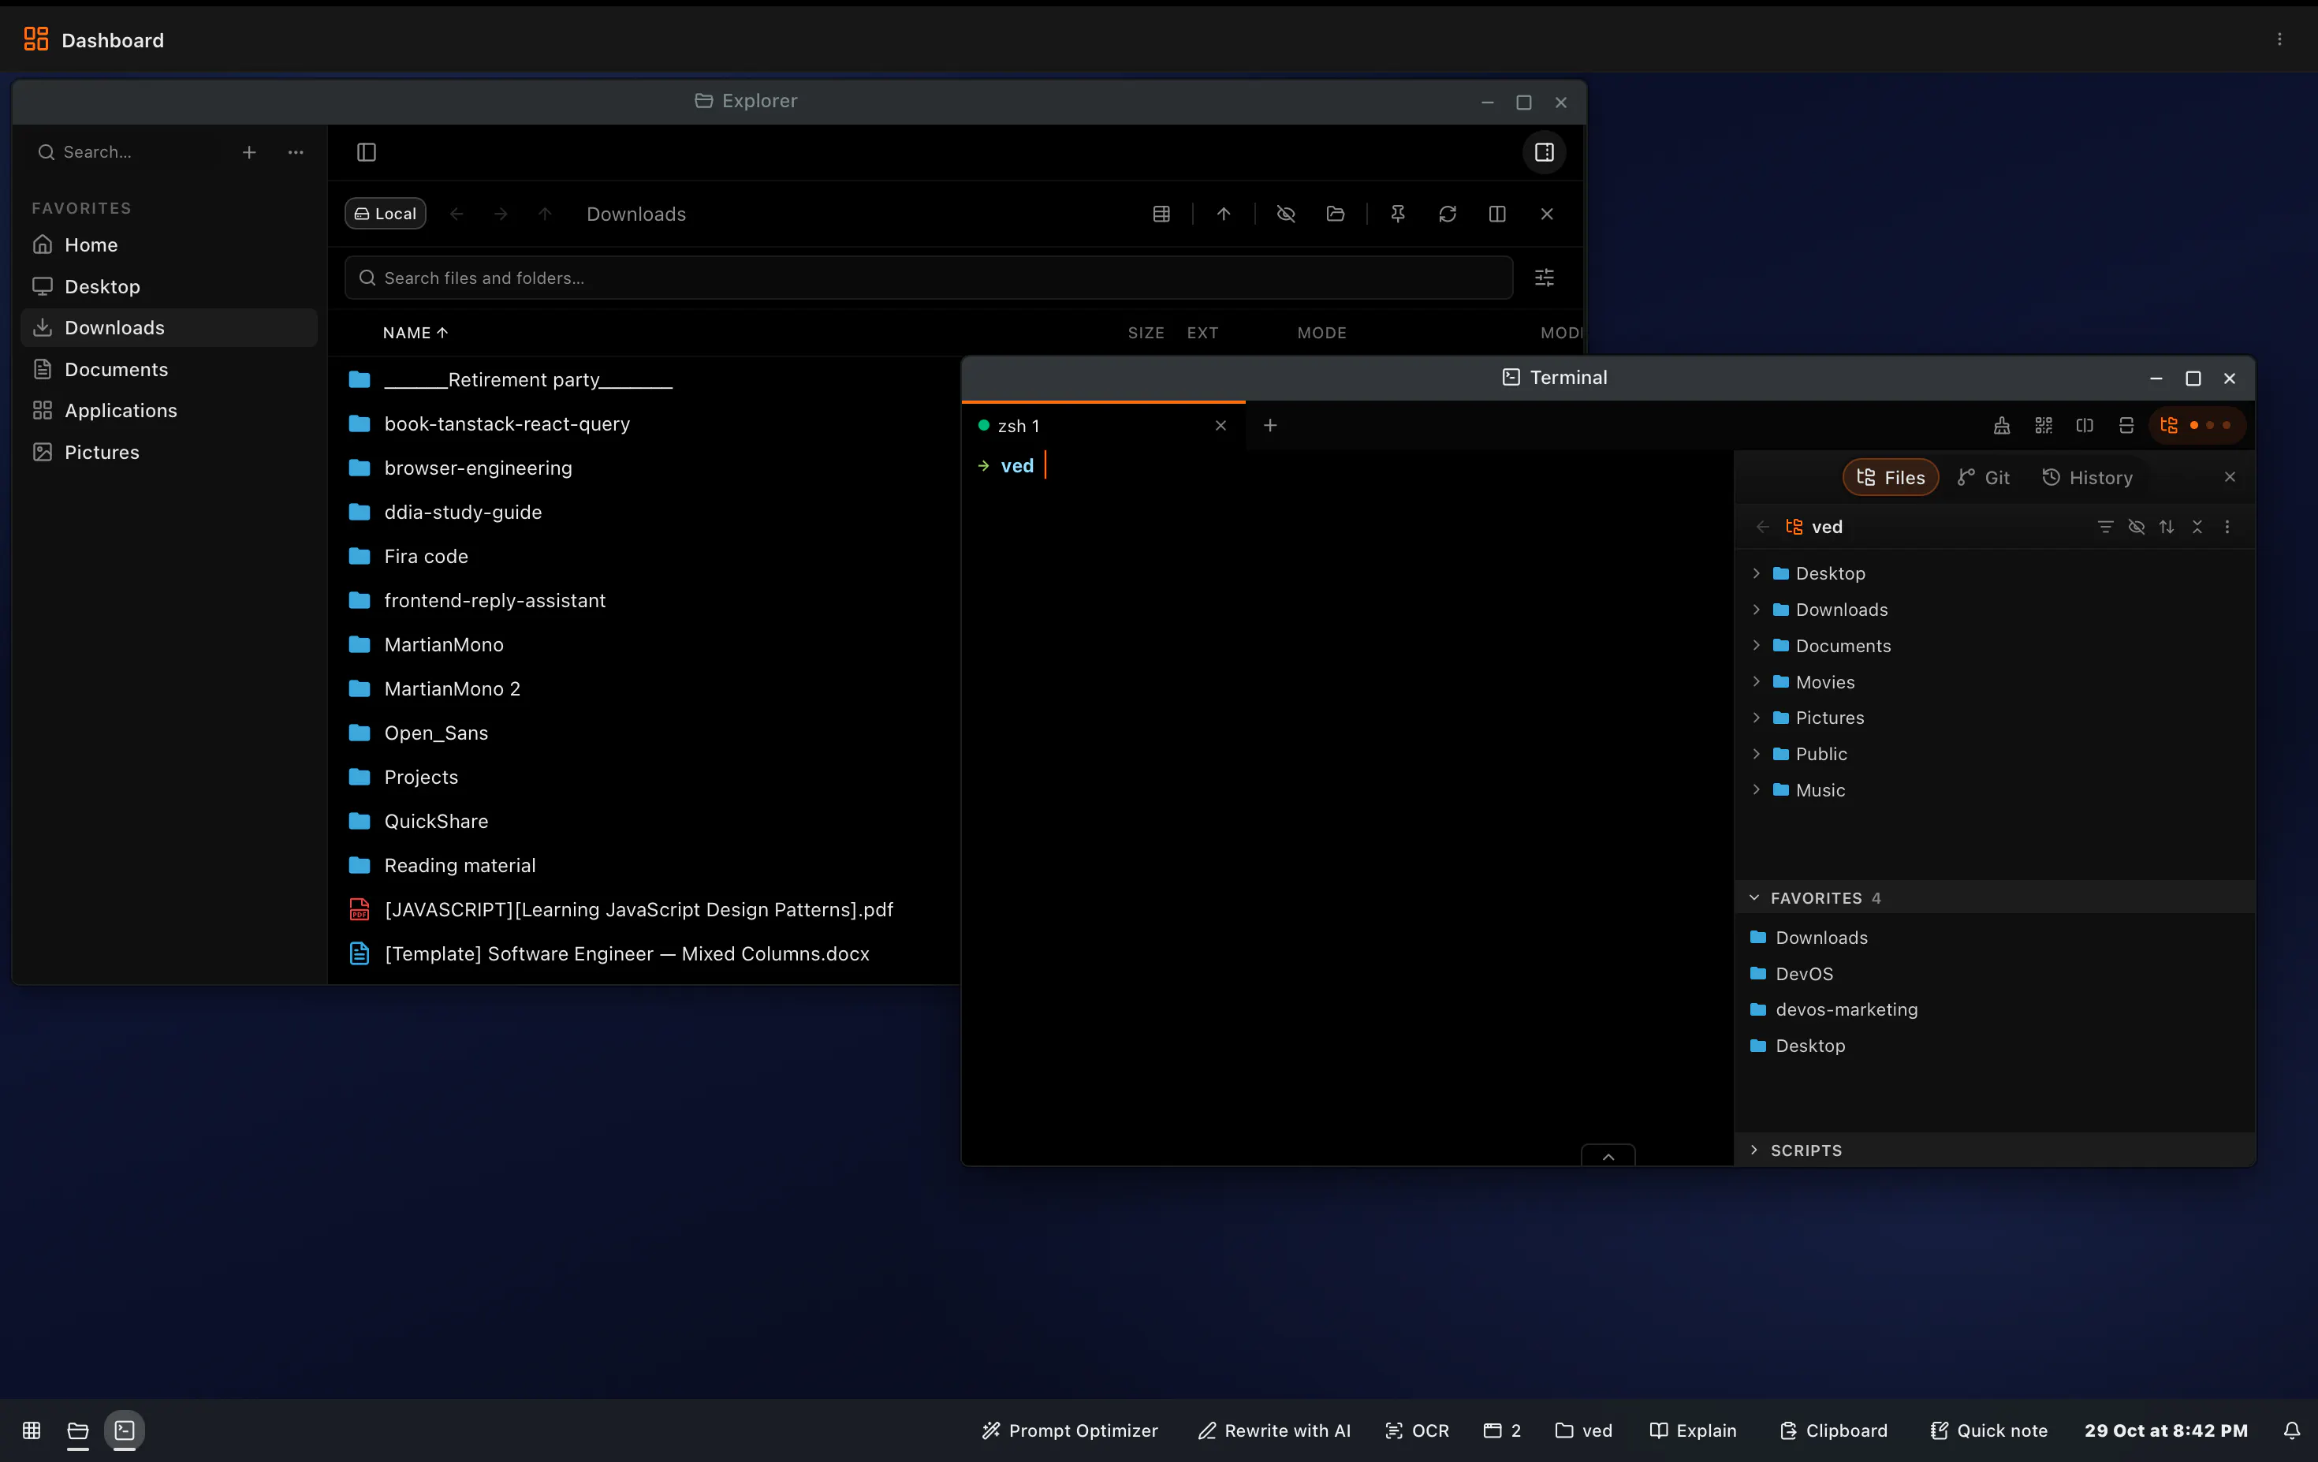Click Search files and folders field

[929, 278]
